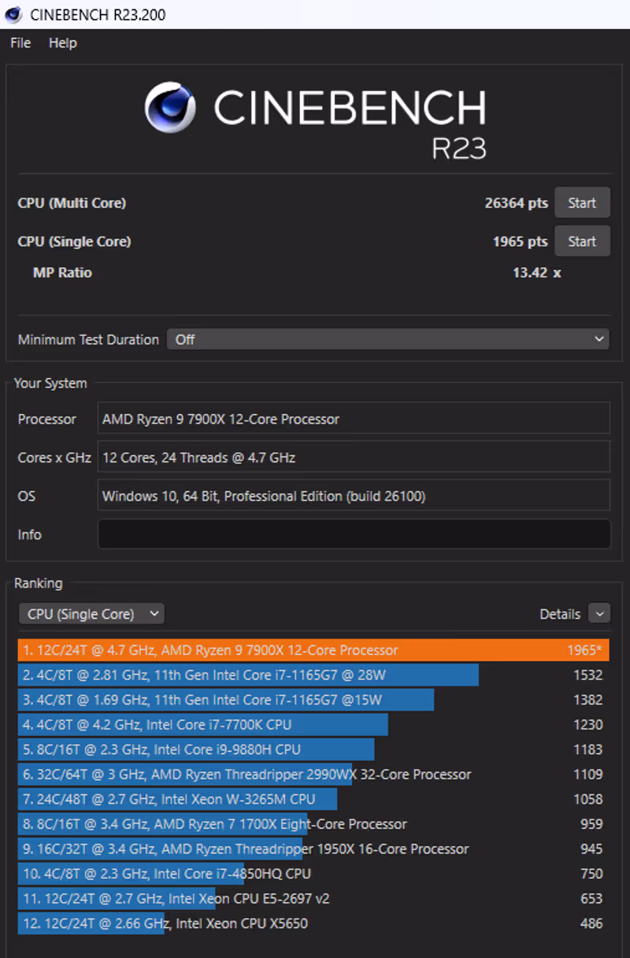Click the Processor name field

pos(354,419)
